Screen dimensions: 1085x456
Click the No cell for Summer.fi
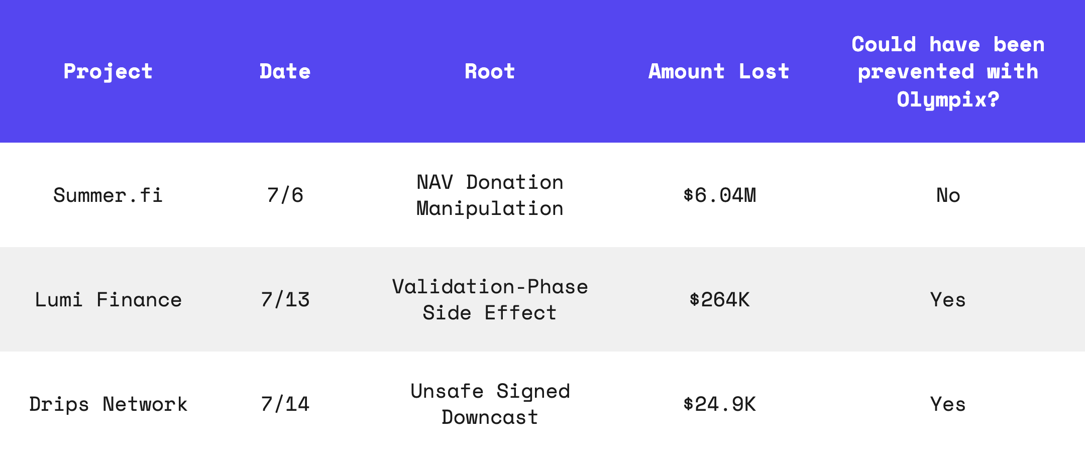click(948, 195)
